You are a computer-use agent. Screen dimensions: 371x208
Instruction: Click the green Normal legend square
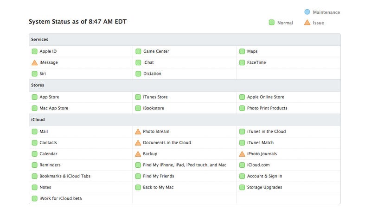click(x=272, y=22)
